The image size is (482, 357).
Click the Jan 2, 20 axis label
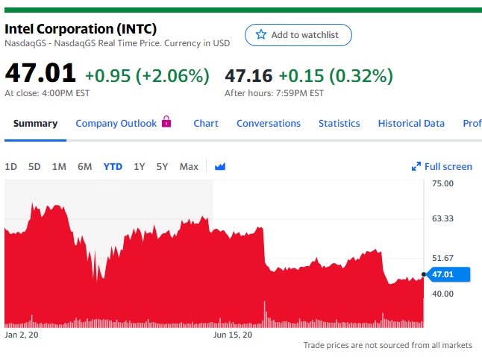pyautogui.click(x=22, y=335)
